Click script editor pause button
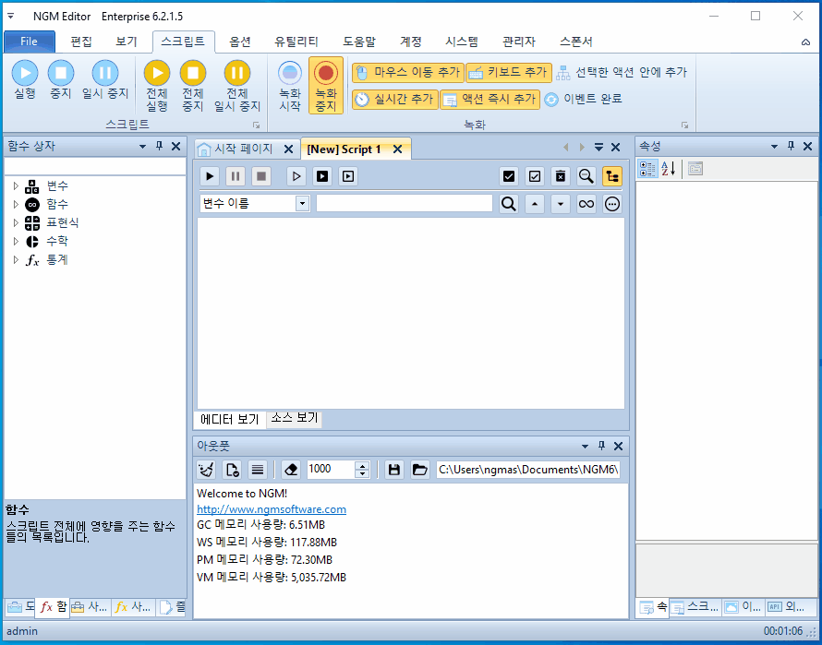Image resolution: width=822 pixels, height=645 pixels. click(236, 176)
